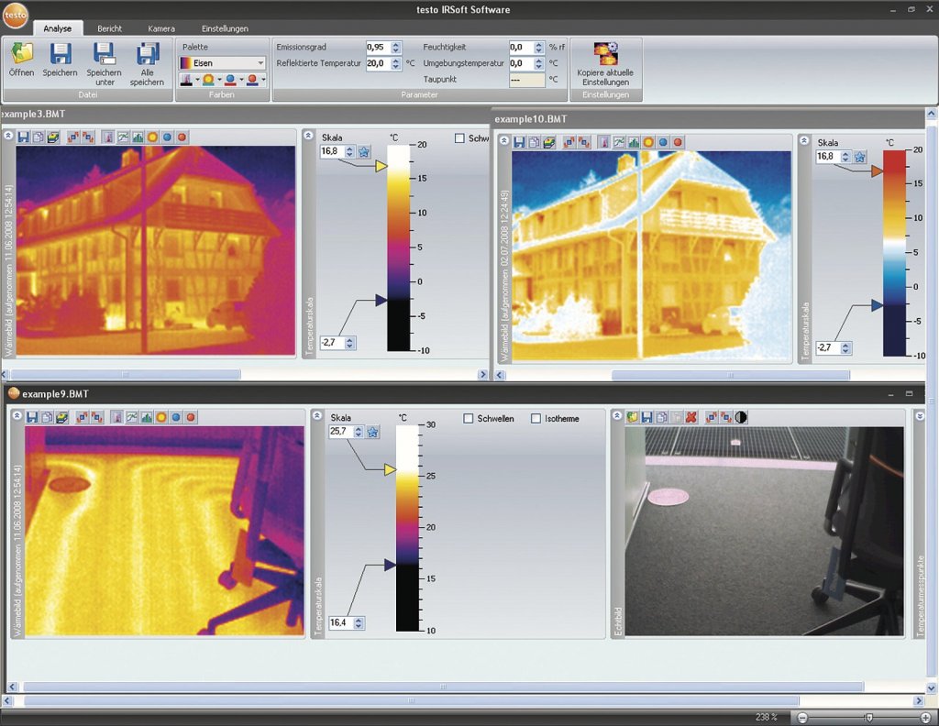Click the yellow upper limit marker on example3.BMT scale

(x=381, y=166)
